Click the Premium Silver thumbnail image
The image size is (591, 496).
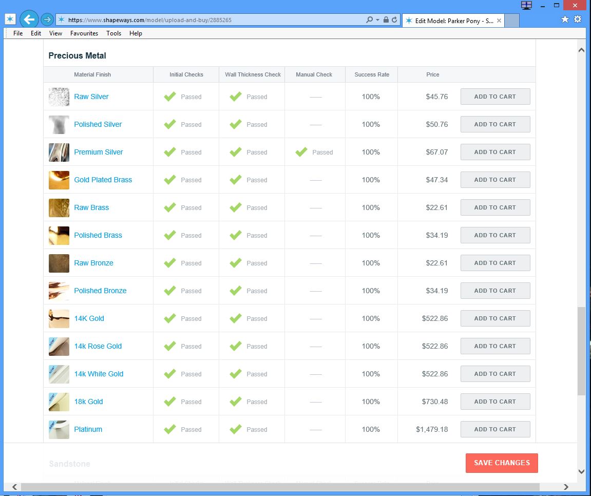point(59,152)
